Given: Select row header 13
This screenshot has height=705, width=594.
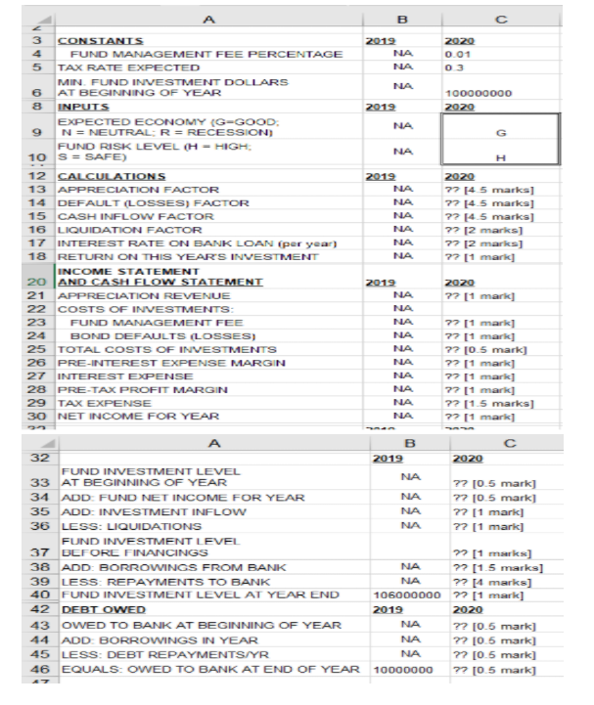Looking at the screenshot, I should (38, 190).
